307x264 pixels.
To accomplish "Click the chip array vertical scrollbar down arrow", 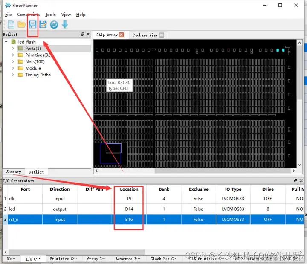I will 300,165.
